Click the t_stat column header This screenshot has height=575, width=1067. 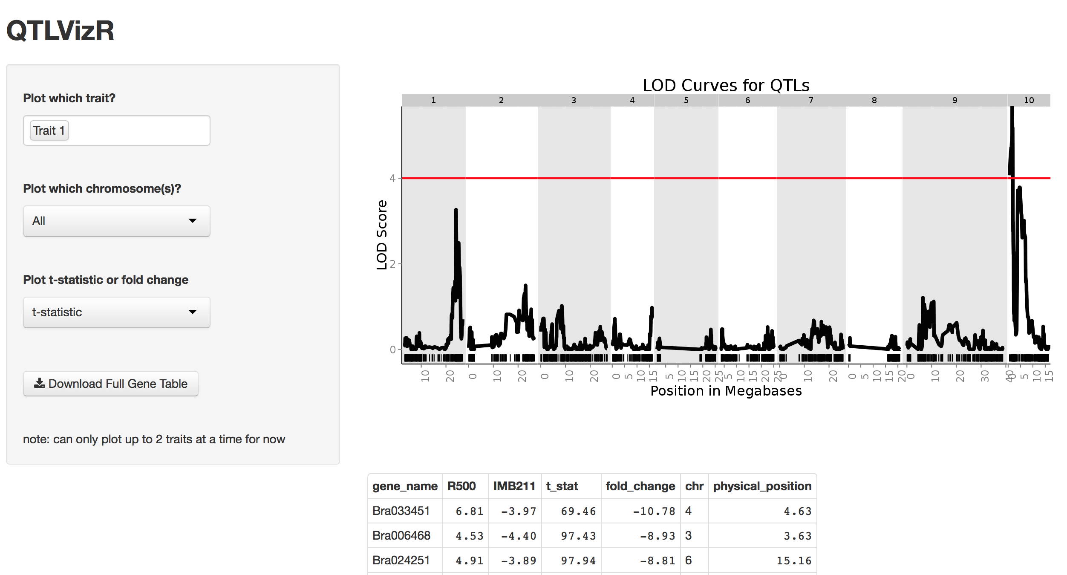click(x=562, y=486)
